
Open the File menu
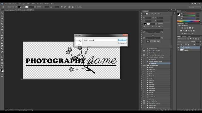point(6,4)
